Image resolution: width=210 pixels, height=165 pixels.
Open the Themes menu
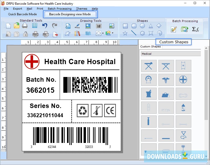point(81,9)
